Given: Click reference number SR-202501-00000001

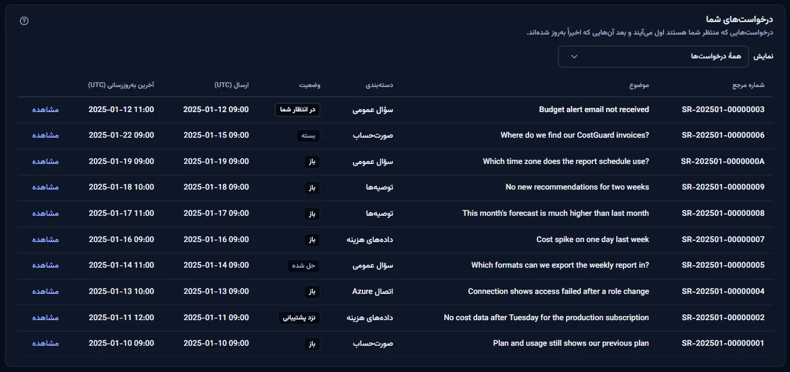Looking at the screenshot, I should [723, 343].
